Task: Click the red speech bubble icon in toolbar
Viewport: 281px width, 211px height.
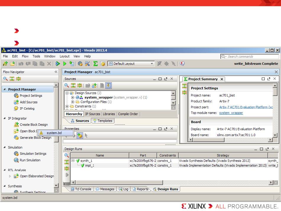Action: 182,63
